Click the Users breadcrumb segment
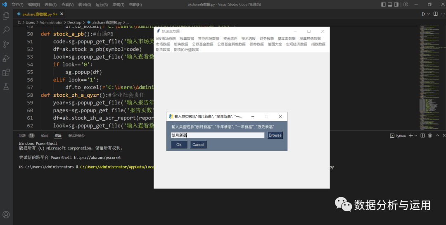The image size is (446, 225). click(x=30, y=22)
